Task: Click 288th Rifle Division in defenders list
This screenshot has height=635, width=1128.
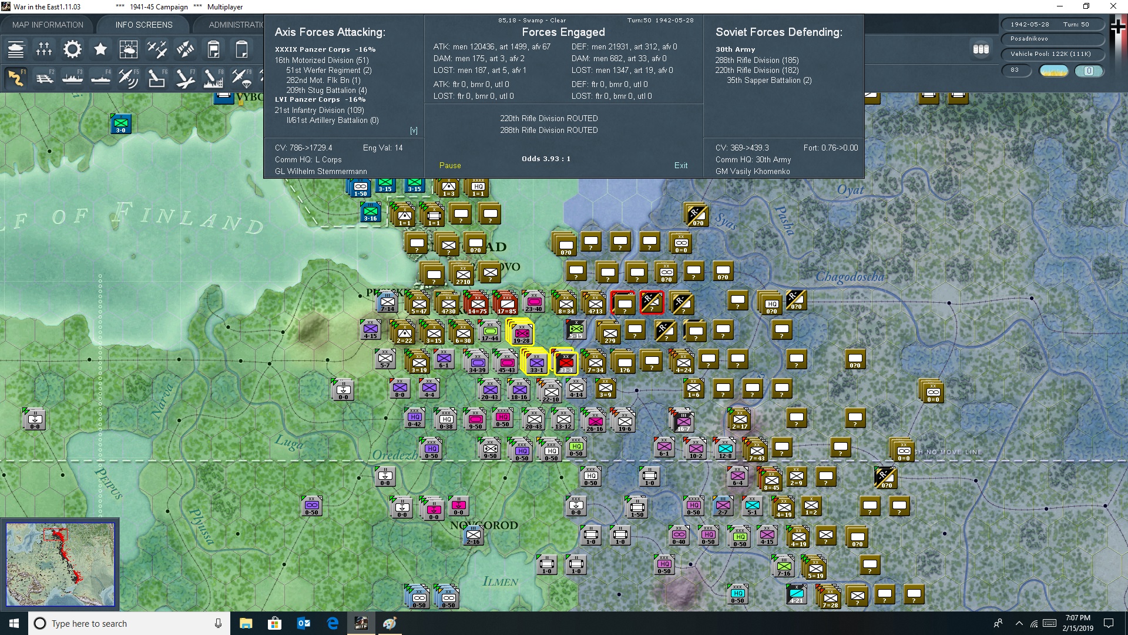Action: click(757, 60)
